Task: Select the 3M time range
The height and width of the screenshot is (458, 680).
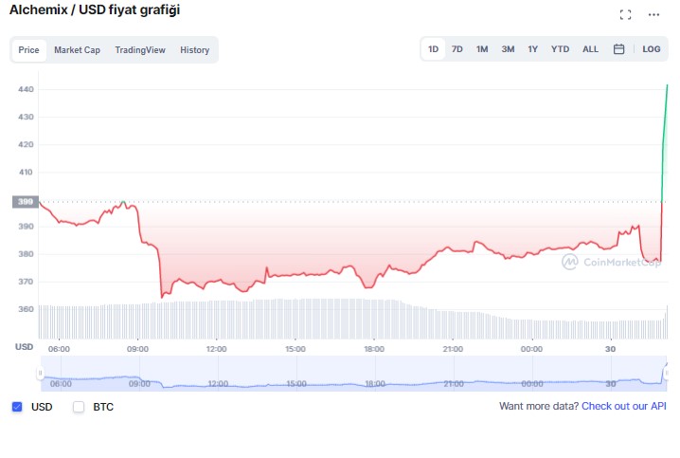Action: [508, 49]
